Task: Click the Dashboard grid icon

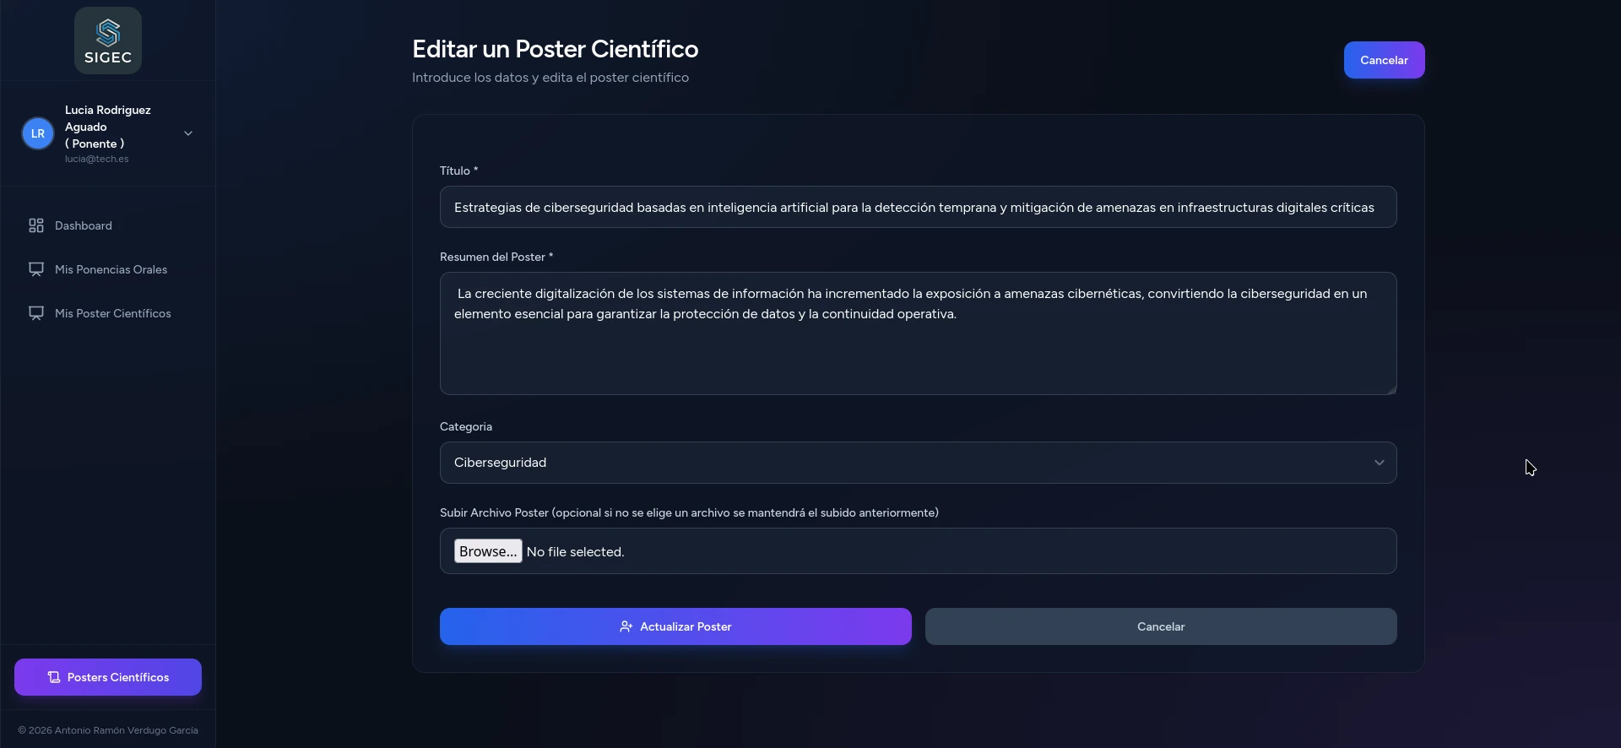Action: pyautogui.click(x=36, y=225)
